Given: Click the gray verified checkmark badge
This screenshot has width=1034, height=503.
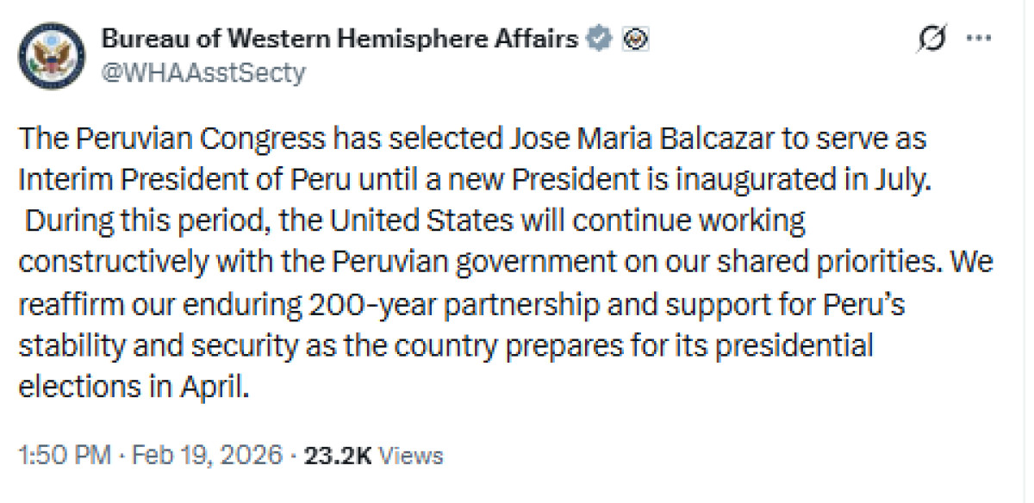Looking at the screenshot, I should [x=599, y=39].
